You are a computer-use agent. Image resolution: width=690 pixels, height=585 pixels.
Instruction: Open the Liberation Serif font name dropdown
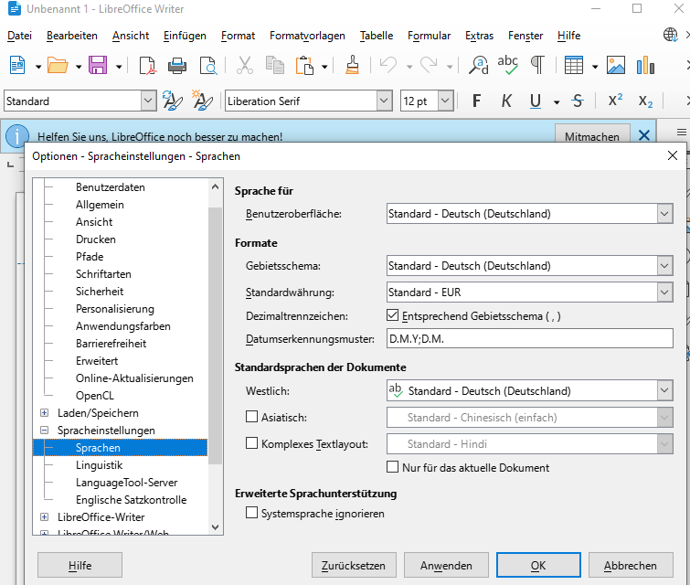pyautogui.click(x=384, y=101)
